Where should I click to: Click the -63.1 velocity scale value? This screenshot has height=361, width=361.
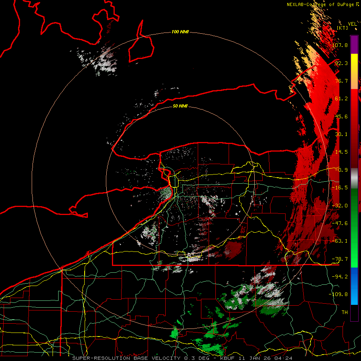tap(340, 241)
